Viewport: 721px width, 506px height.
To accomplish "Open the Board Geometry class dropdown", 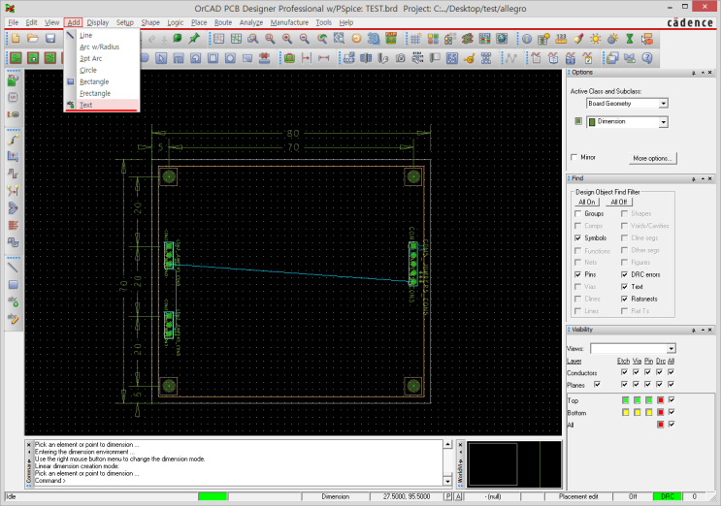I will [664, 103].
